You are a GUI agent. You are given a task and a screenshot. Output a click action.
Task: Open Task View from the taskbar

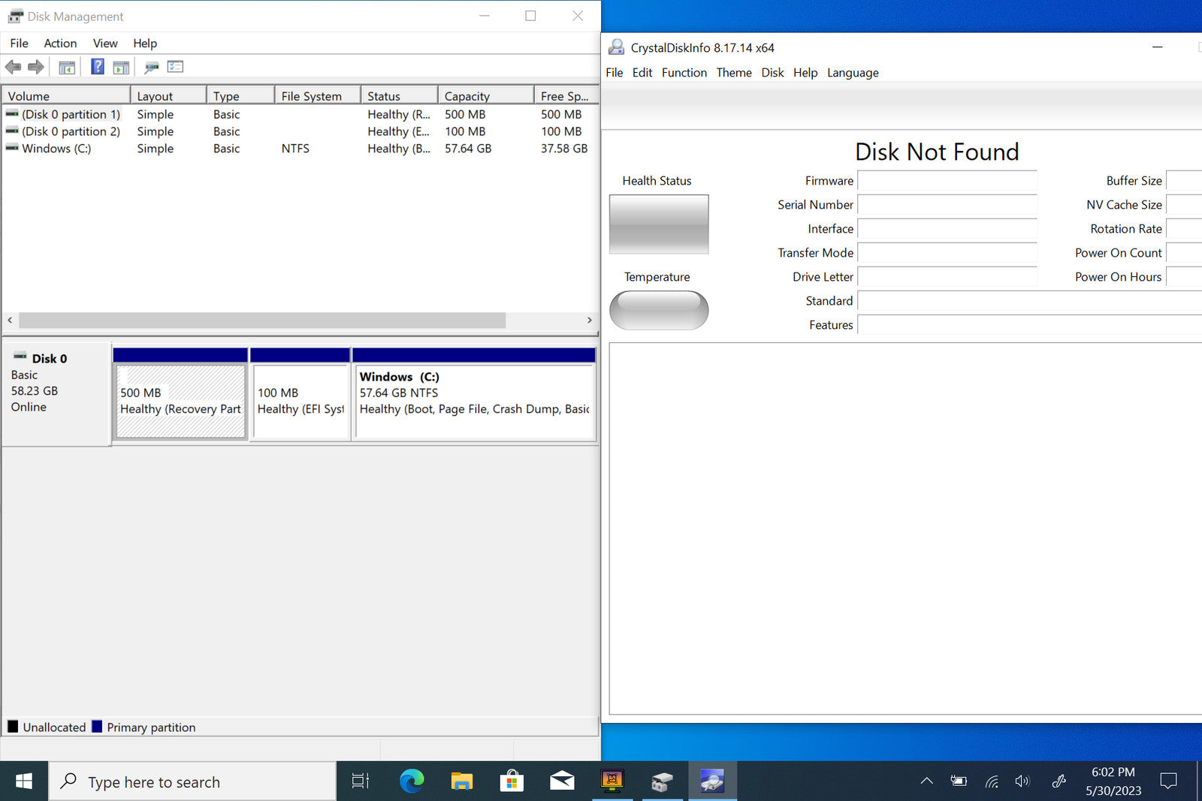point(361,781)
